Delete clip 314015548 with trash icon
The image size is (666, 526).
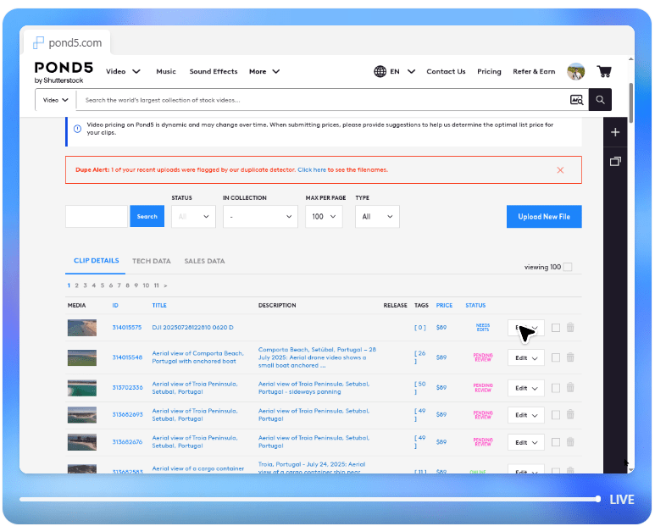coord(570,357)
